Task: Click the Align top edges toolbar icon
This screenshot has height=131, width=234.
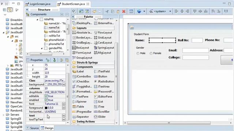Action: (195, 11)
